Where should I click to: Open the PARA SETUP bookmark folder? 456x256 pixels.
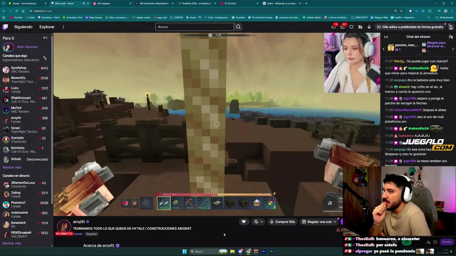[x=359, y=17]
